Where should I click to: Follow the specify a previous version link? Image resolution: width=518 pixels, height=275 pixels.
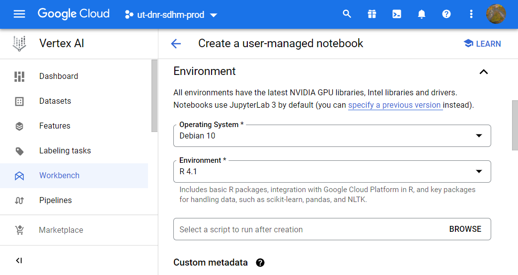pyautogui.click(x=395, y=105)
